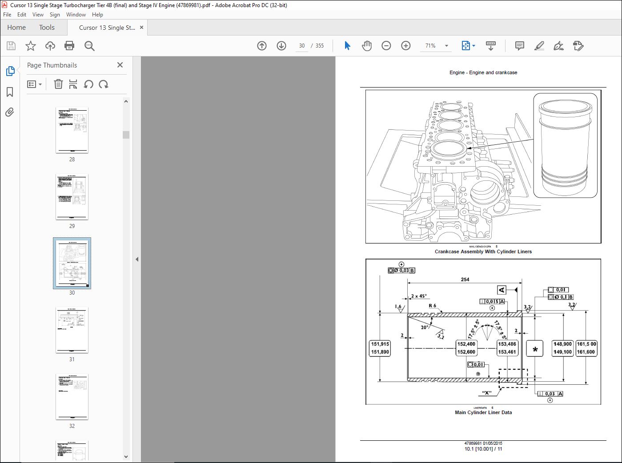Open the View menu
622x463 pixels.
[x=38, y=15]
